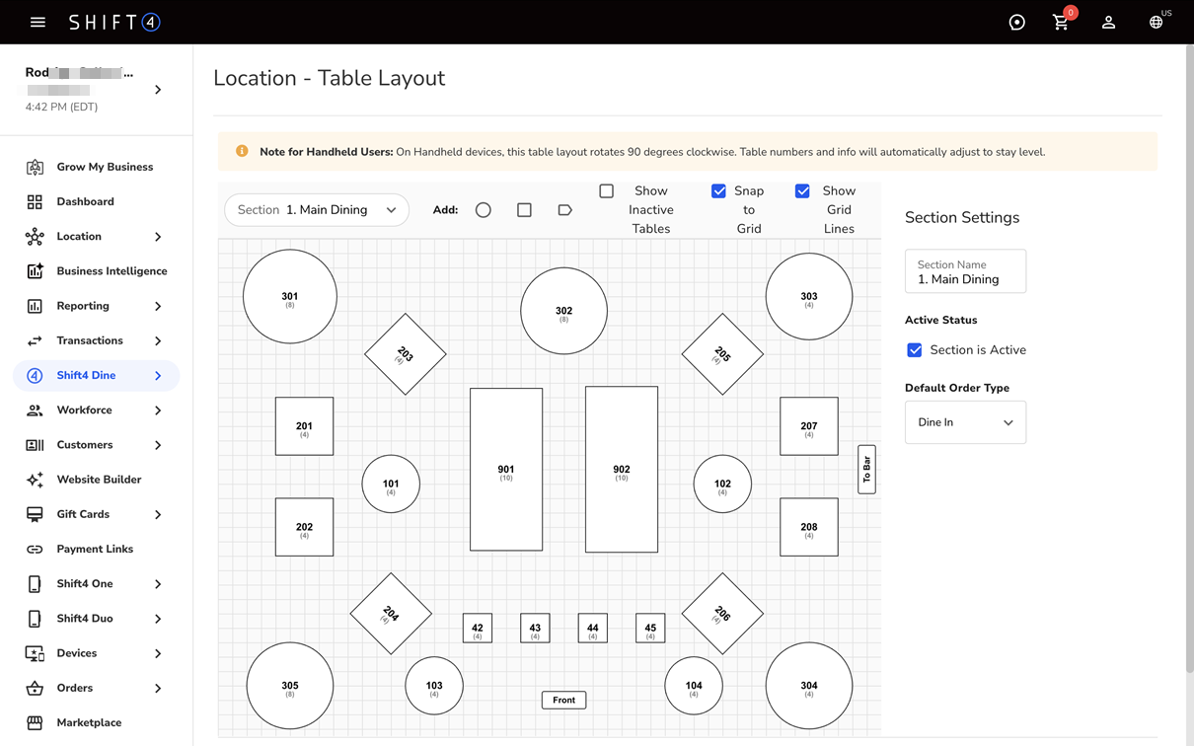Click the Customers contact icon

click(x=35, y=445)
